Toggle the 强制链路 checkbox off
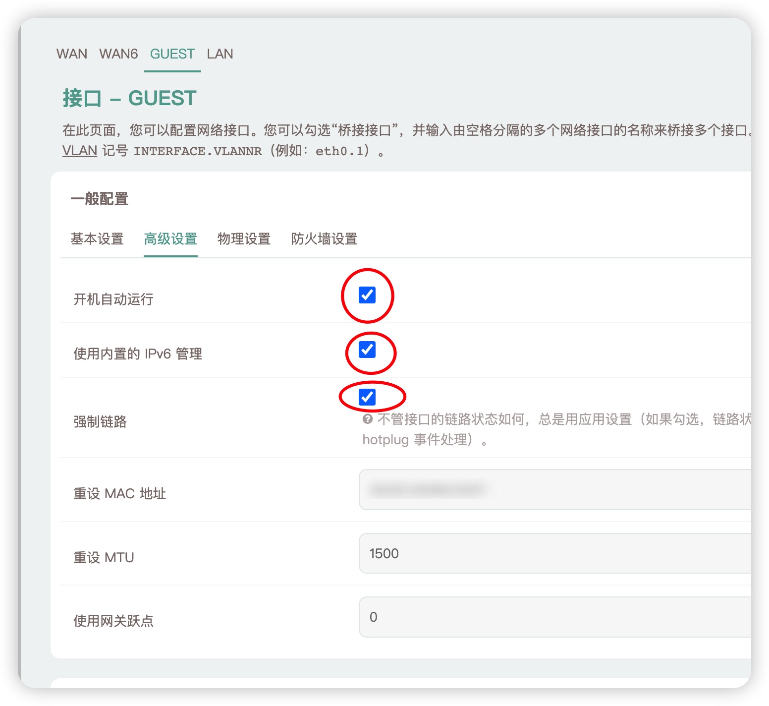769x706 pixels. [367, 396]
